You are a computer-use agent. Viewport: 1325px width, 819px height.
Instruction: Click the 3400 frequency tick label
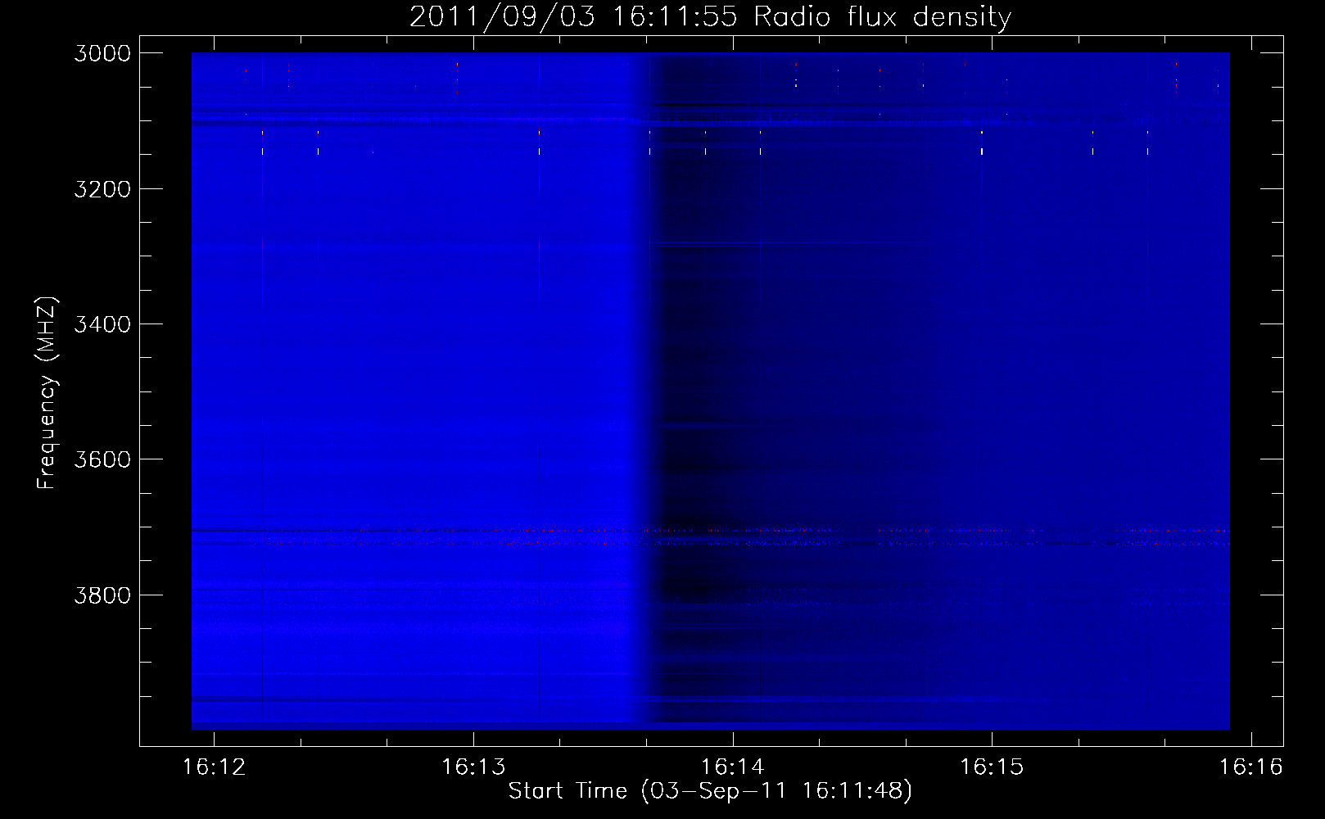coord(102,324)
